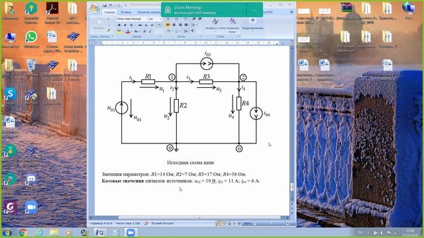Viewport: 424px width, 238px height.
Task: Click the zoom percentage 100% button
Action: pos(247,223)
